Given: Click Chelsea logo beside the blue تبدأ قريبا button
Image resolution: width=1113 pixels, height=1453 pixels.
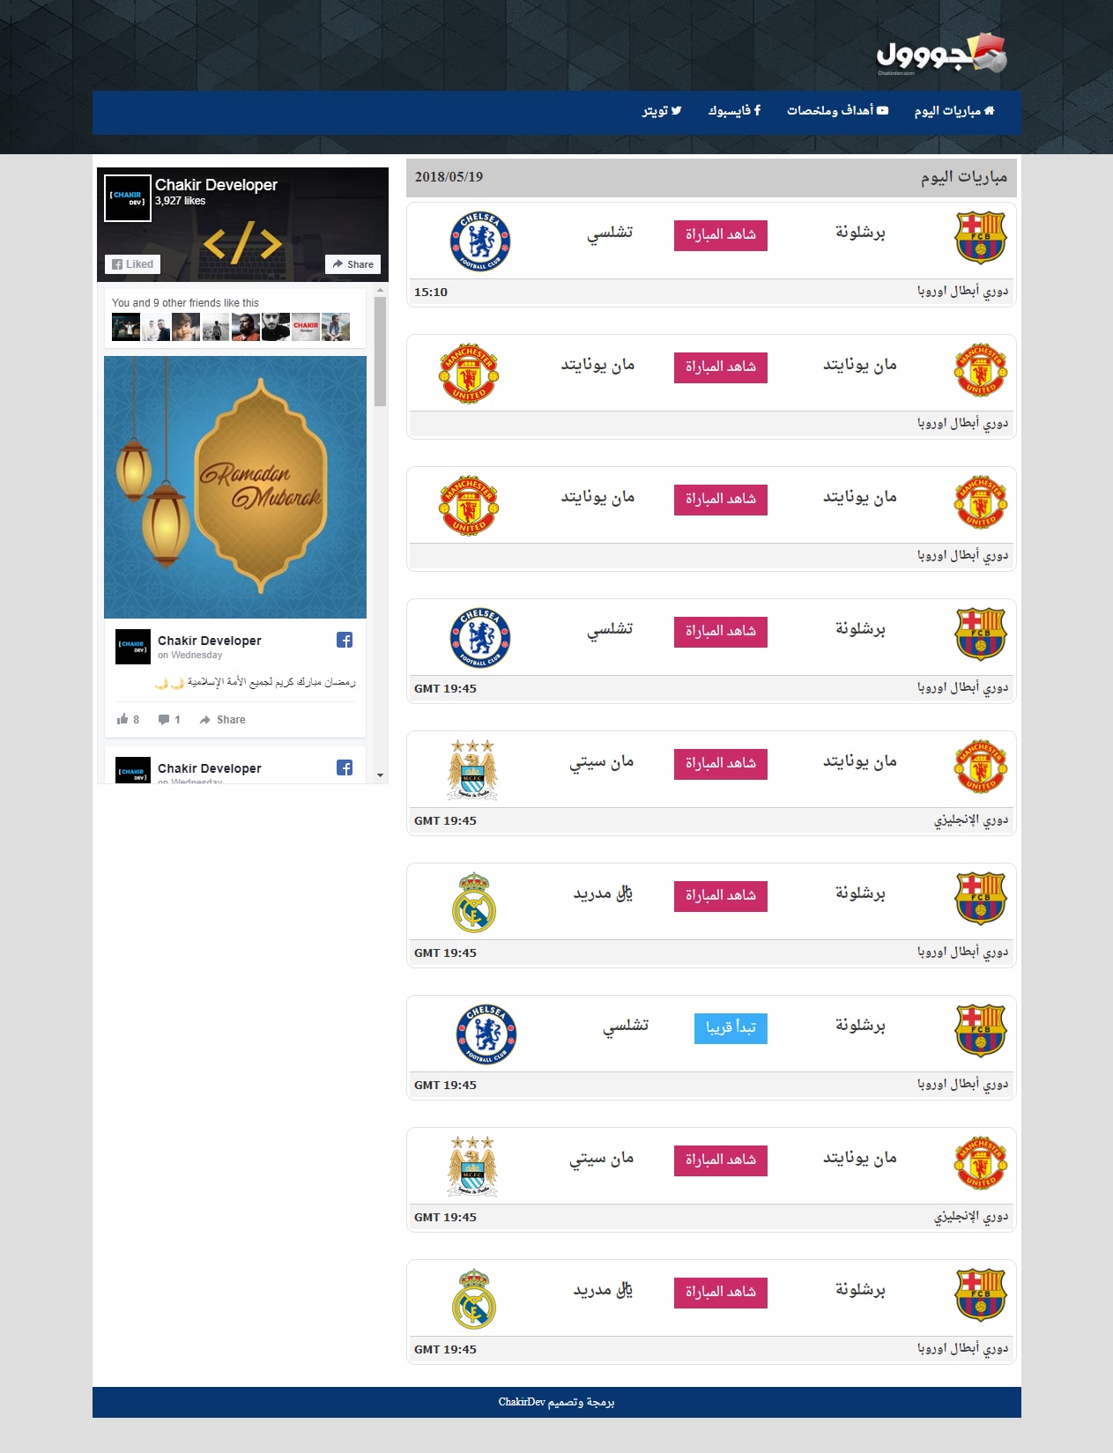Looking at the screenshot, I should [x=486, y=1034].
